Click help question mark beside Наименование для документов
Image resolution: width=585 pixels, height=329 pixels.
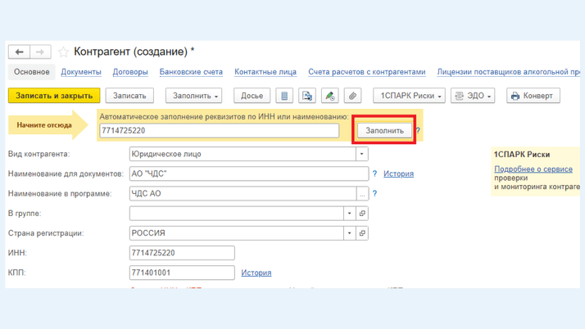click(375, 174)
